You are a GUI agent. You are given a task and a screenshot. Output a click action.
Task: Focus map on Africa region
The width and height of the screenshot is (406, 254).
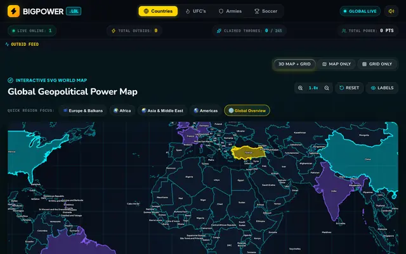click(122, 110)
